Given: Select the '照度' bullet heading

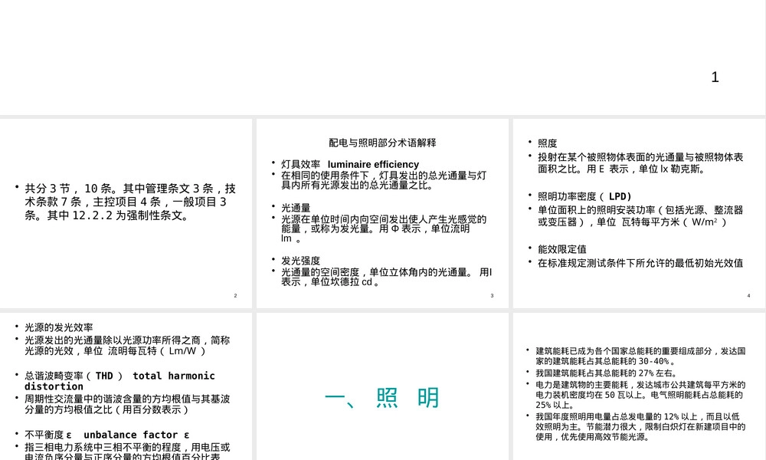Looking at the screenshot, I should pos(547,143).
